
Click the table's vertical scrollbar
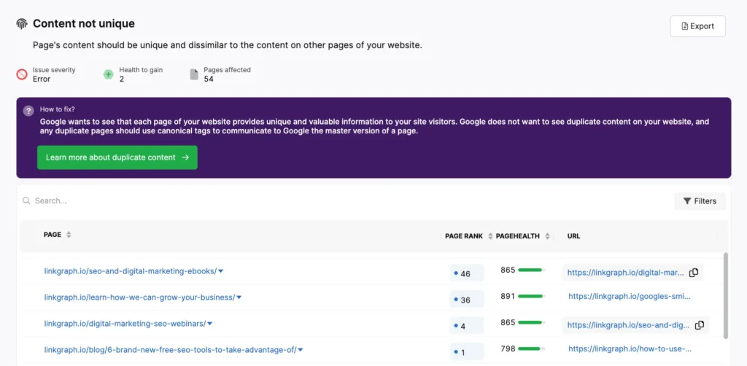[x=725, y=295]
